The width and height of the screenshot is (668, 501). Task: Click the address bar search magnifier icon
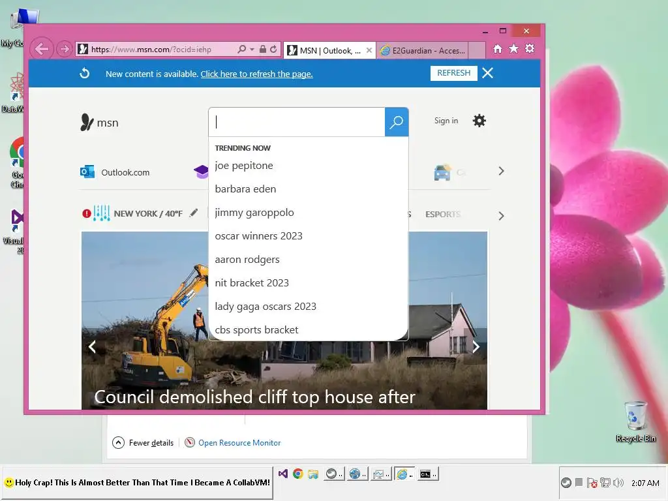241,50
